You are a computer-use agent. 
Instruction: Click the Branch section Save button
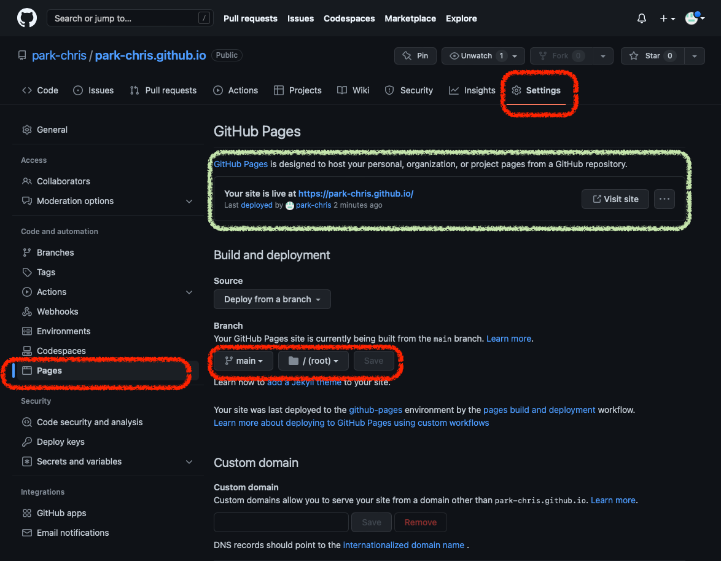point(373,361)
